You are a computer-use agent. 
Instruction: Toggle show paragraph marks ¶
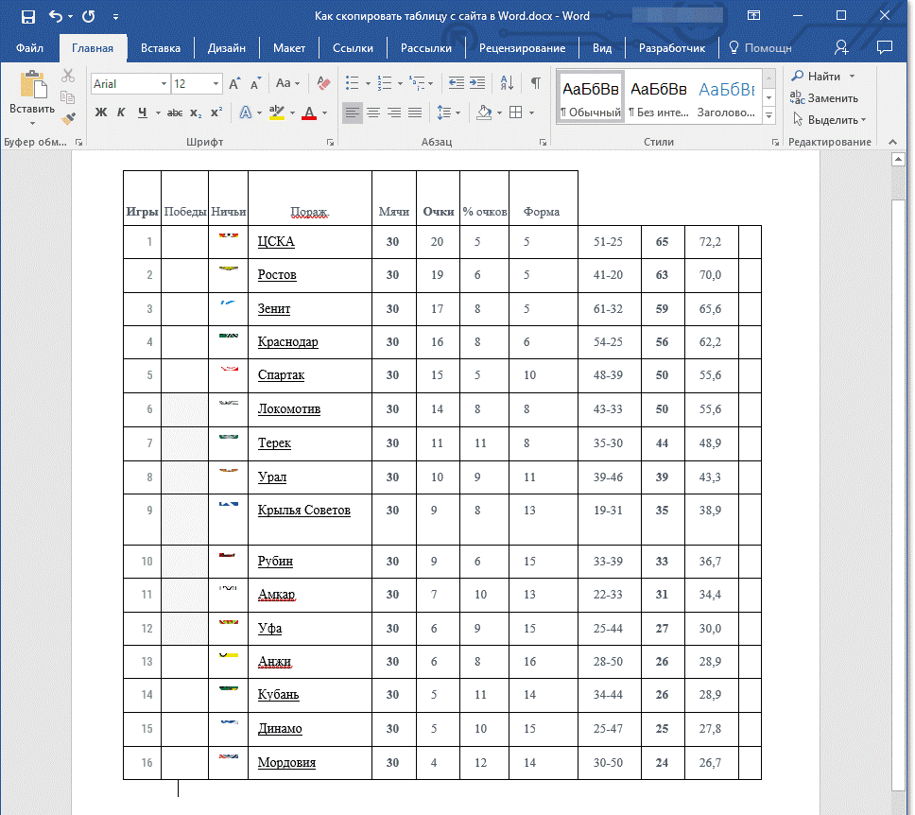pyautogui.click(x=535, y=83)
